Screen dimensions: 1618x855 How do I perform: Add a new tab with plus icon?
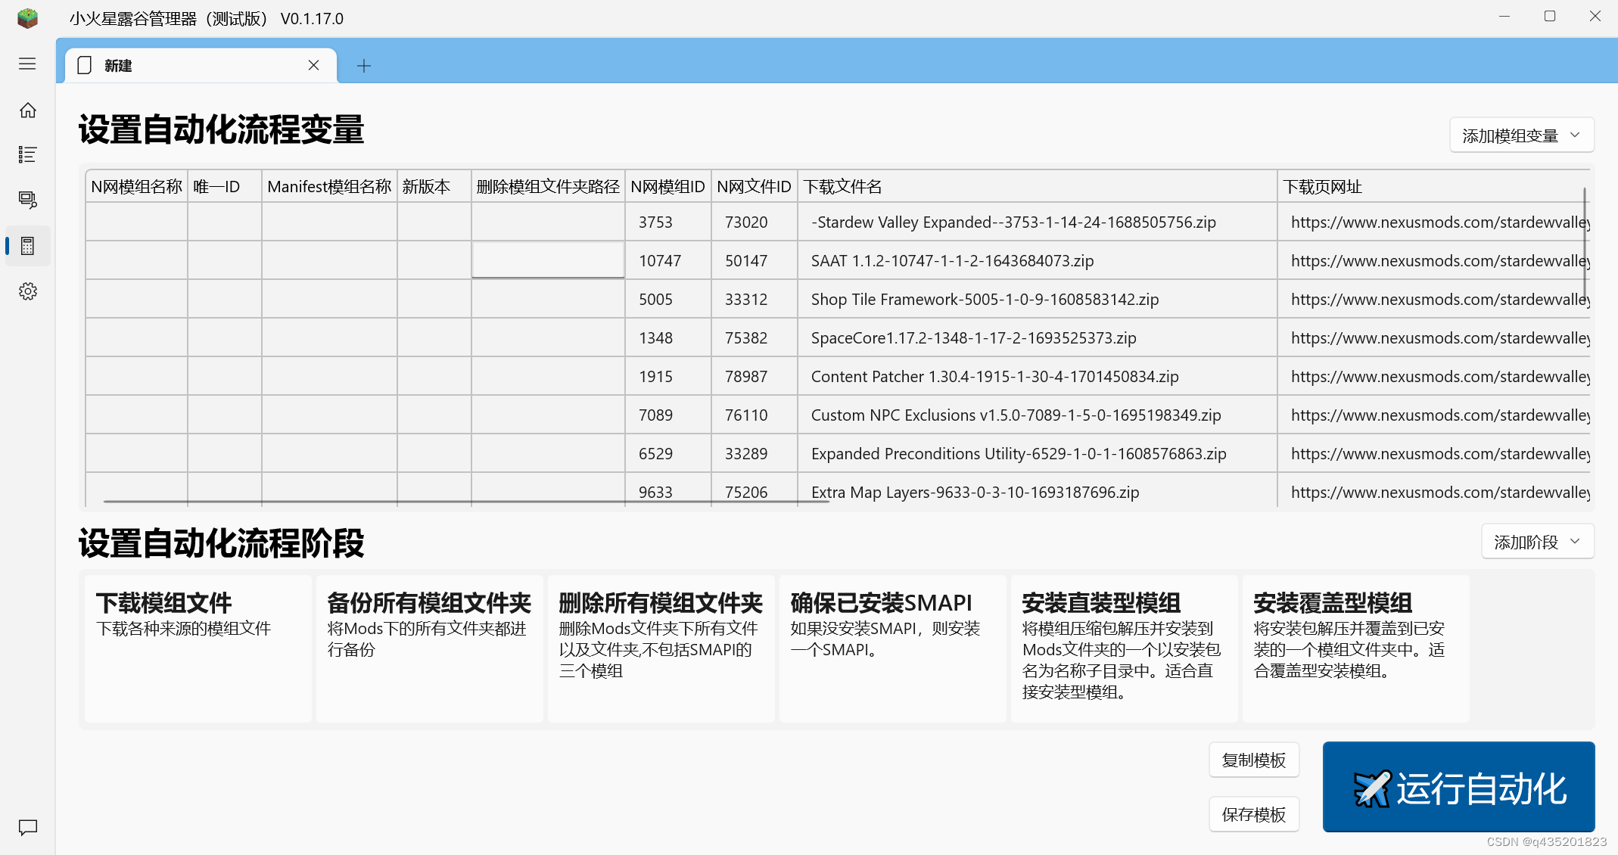[x=364, y=66]
